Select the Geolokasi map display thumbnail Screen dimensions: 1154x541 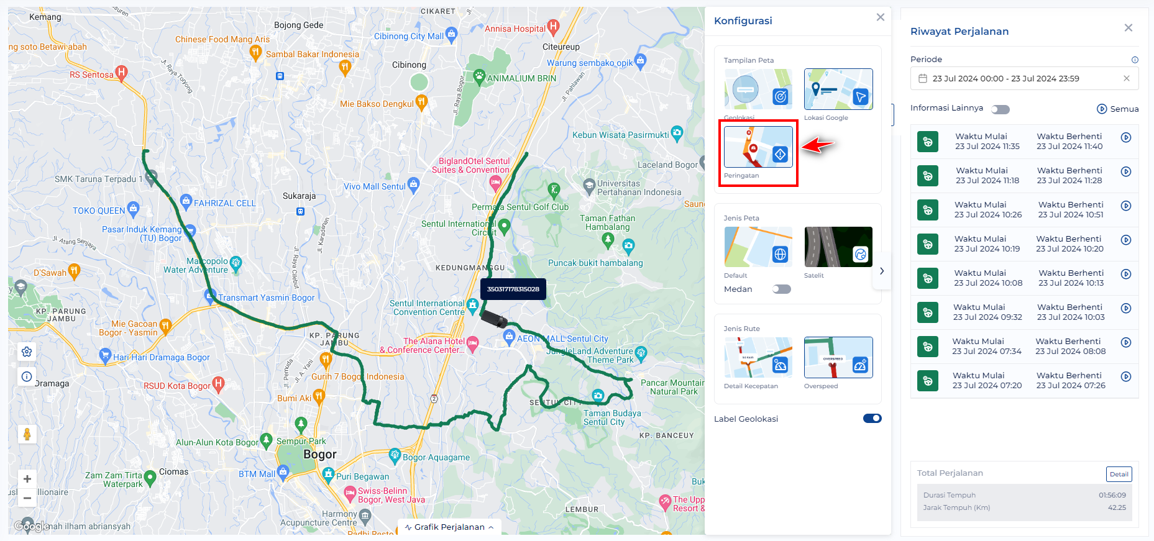pos(758,89)
